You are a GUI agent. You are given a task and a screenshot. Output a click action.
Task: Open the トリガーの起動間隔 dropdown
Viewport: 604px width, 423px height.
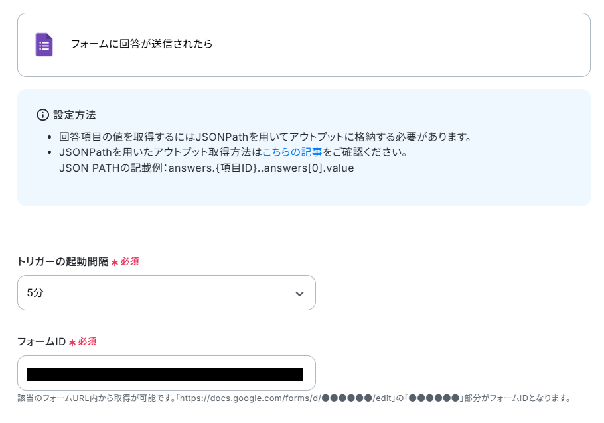[167, 292]
